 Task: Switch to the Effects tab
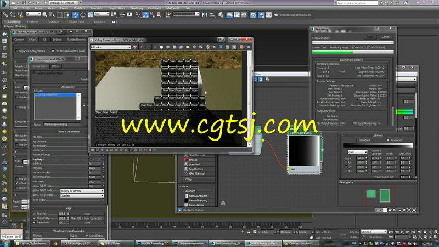coord(55,66)
